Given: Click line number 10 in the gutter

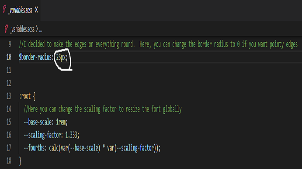Looking at the screenshot, I should click(9, 57).
